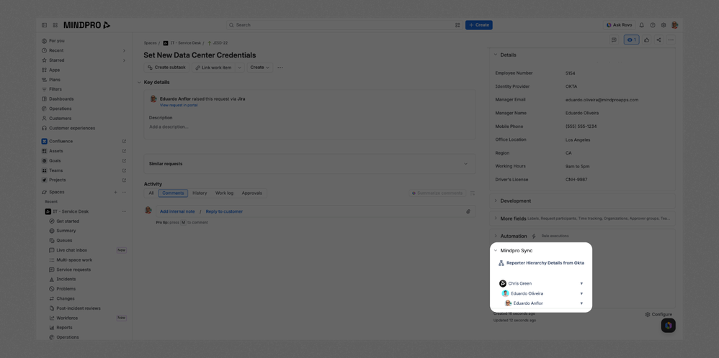Open Incidents in the space menu
Image resolution: width=719 pixels, height=358 pixels.
[66, 279]
